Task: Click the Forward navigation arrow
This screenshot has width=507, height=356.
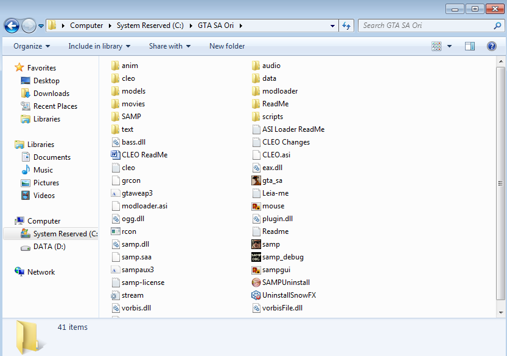Action: [29, 26]
